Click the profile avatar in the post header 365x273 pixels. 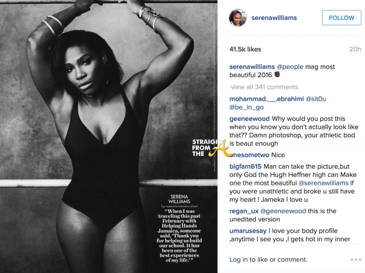(237, 18)
